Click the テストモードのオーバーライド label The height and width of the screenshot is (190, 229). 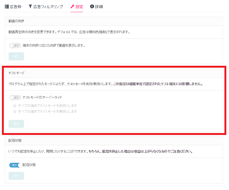(x=42, y=97)
